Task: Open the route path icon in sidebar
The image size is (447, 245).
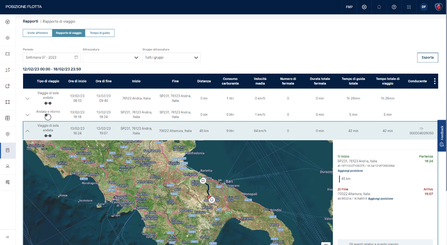Action: (x=8, y=70)
